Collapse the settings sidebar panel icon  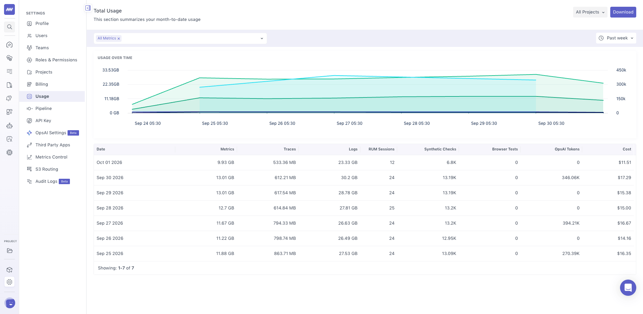click(88, 8)
